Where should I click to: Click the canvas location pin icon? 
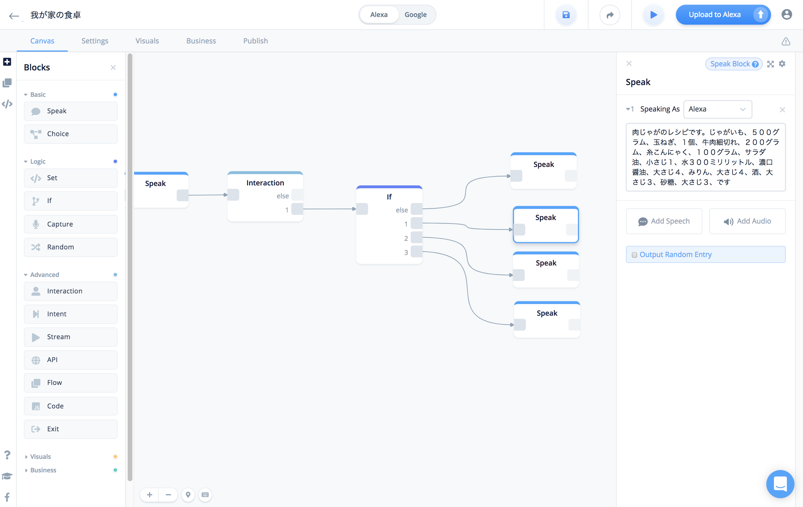(188, 495)
